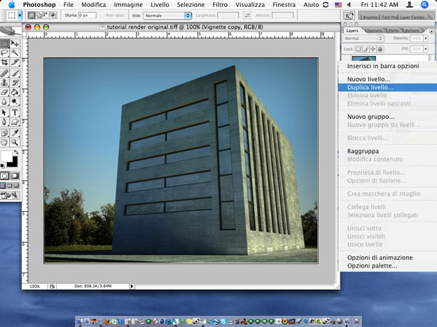Pick the Type tool

tap(15, 112)
